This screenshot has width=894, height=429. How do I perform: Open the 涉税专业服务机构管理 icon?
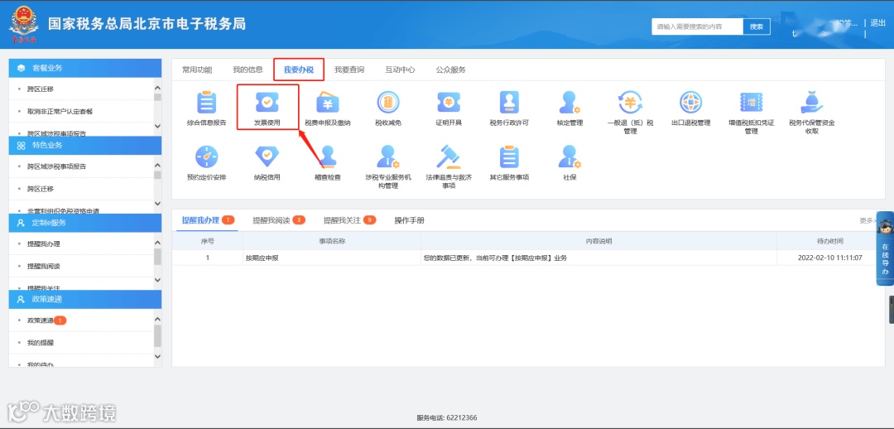tap(388, 157)
